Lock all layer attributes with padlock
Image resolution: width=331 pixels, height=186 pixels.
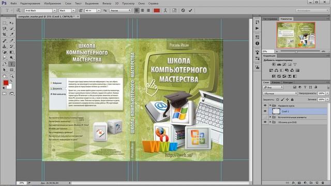click(292, 100)
